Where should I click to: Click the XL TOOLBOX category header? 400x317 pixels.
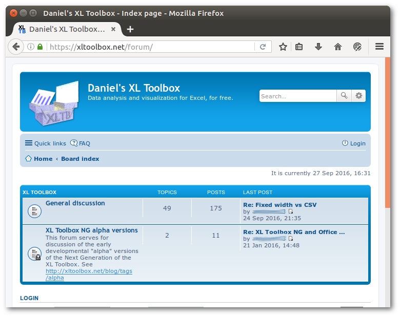(39, 192)
